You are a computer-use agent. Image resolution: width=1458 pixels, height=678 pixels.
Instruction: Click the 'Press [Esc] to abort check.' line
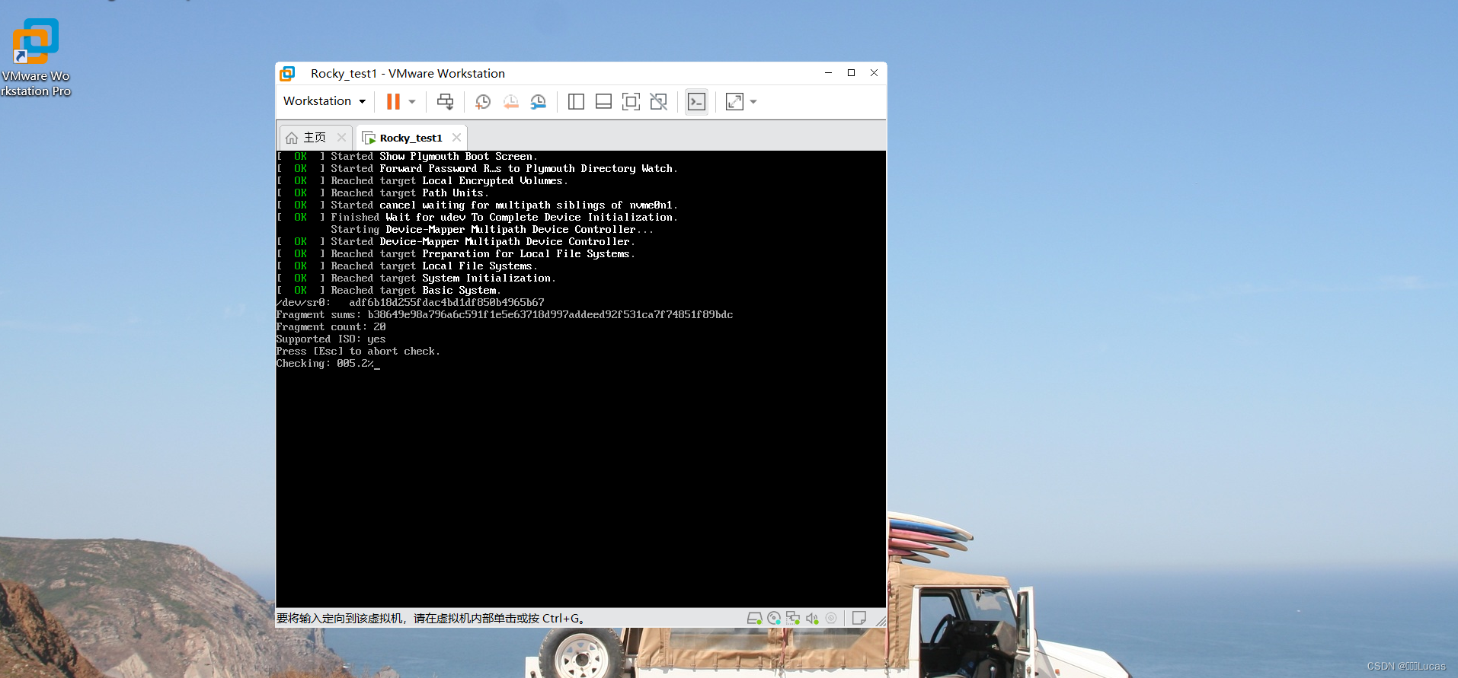click(358, 352)
